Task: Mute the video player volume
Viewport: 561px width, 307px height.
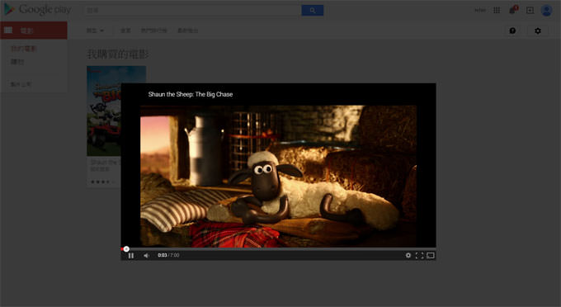Action: [146, 256]
